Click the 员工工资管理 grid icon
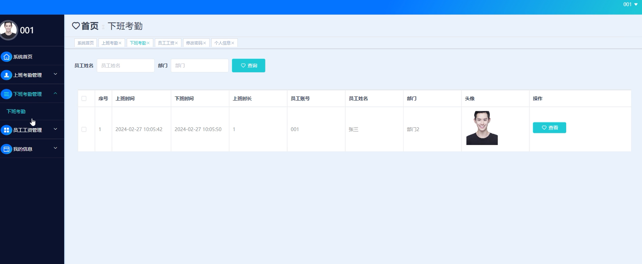 (x=6, y=130)
